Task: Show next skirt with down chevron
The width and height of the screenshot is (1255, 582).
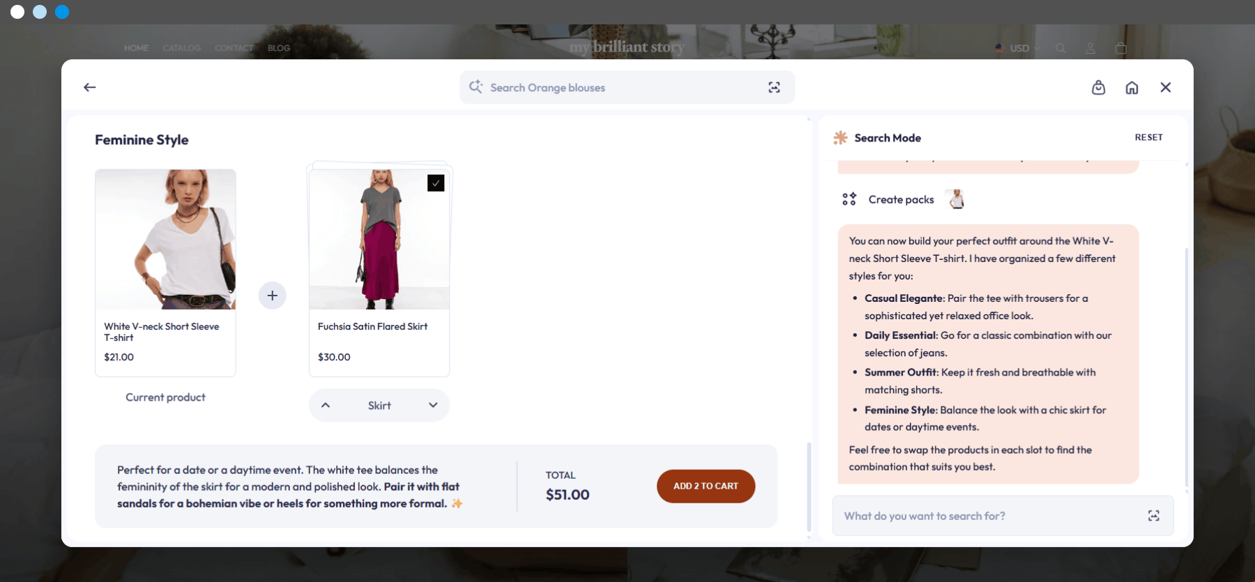Action: (433, 405)
